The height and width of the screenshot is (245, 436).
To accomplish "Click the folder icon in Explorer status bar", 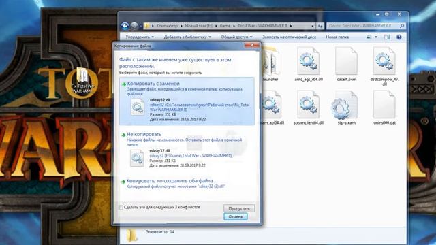I will [x=131, y=235].
